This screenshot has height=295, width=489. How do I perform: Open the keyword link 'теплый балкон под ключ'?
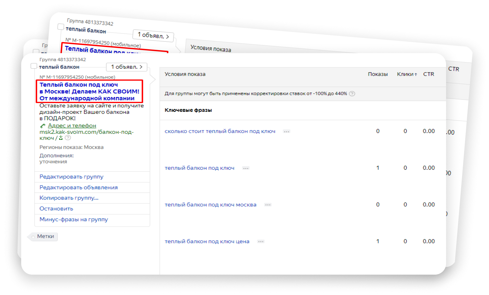200,168
